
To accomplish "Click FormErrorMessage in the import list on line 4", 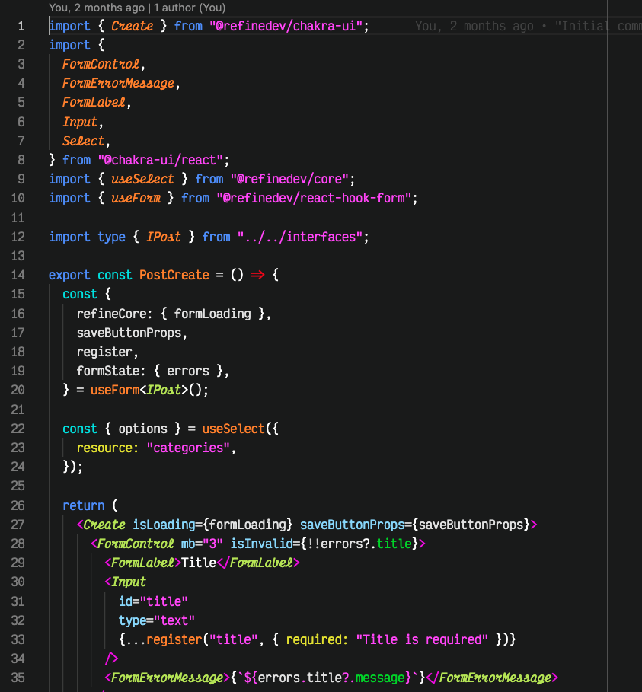I will click(118, 84).
